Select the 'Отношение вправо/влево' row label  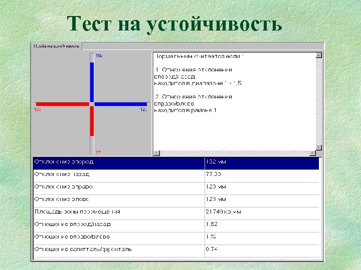(72, 236)
